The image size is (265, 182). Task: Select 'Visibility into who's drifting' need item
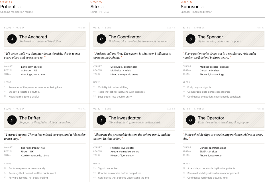pos(113,87)
